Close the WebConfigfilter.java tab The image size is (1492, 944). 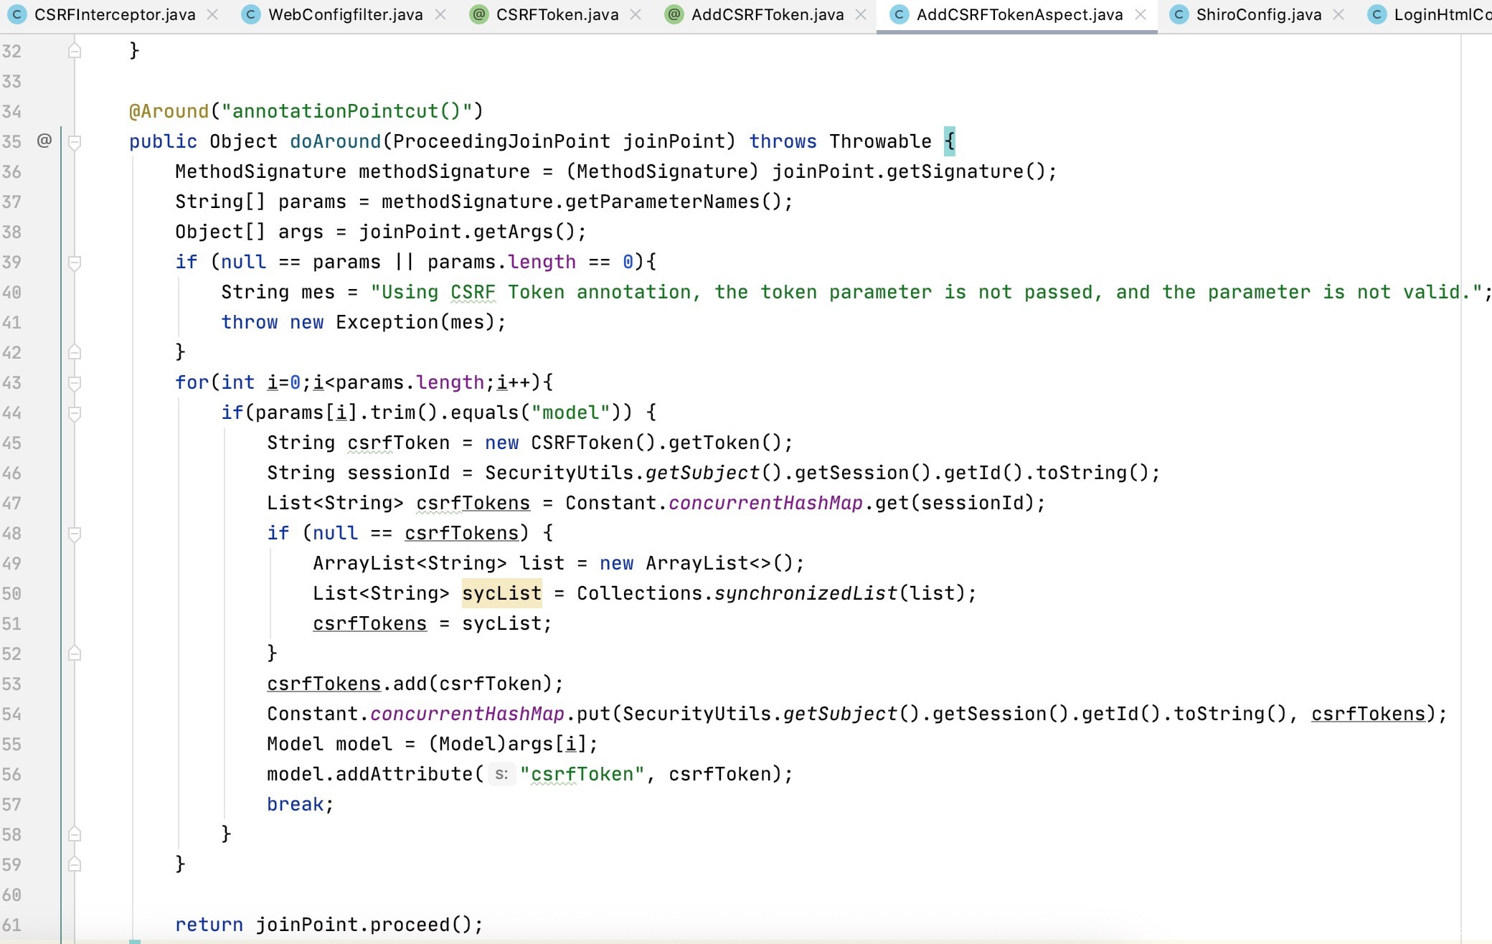tap(440, 14)
